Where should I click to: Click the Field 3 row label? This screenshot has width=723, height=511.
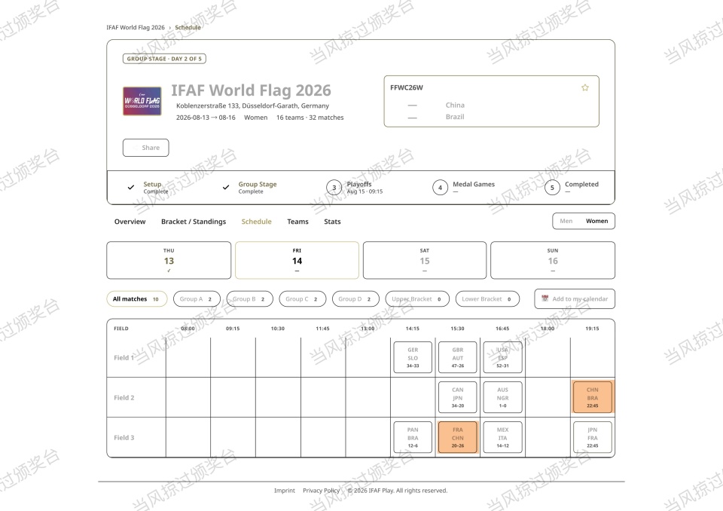[124, 438]
